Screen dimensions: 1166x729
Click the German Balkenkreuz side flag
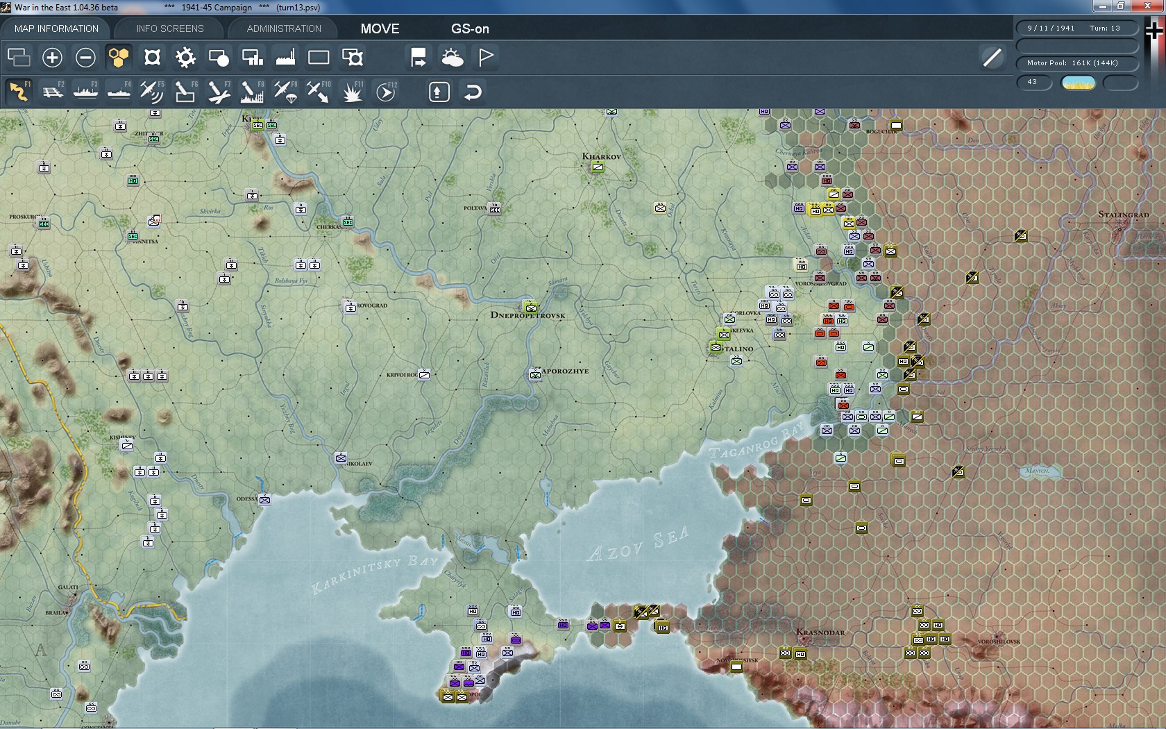coord(1155,32)
